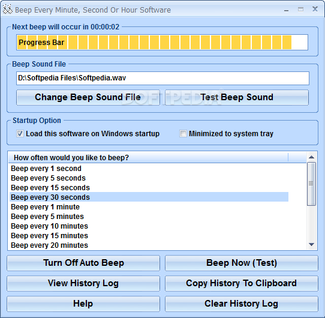Open View History Log
The image size is (325, 318).
point(83,283)
